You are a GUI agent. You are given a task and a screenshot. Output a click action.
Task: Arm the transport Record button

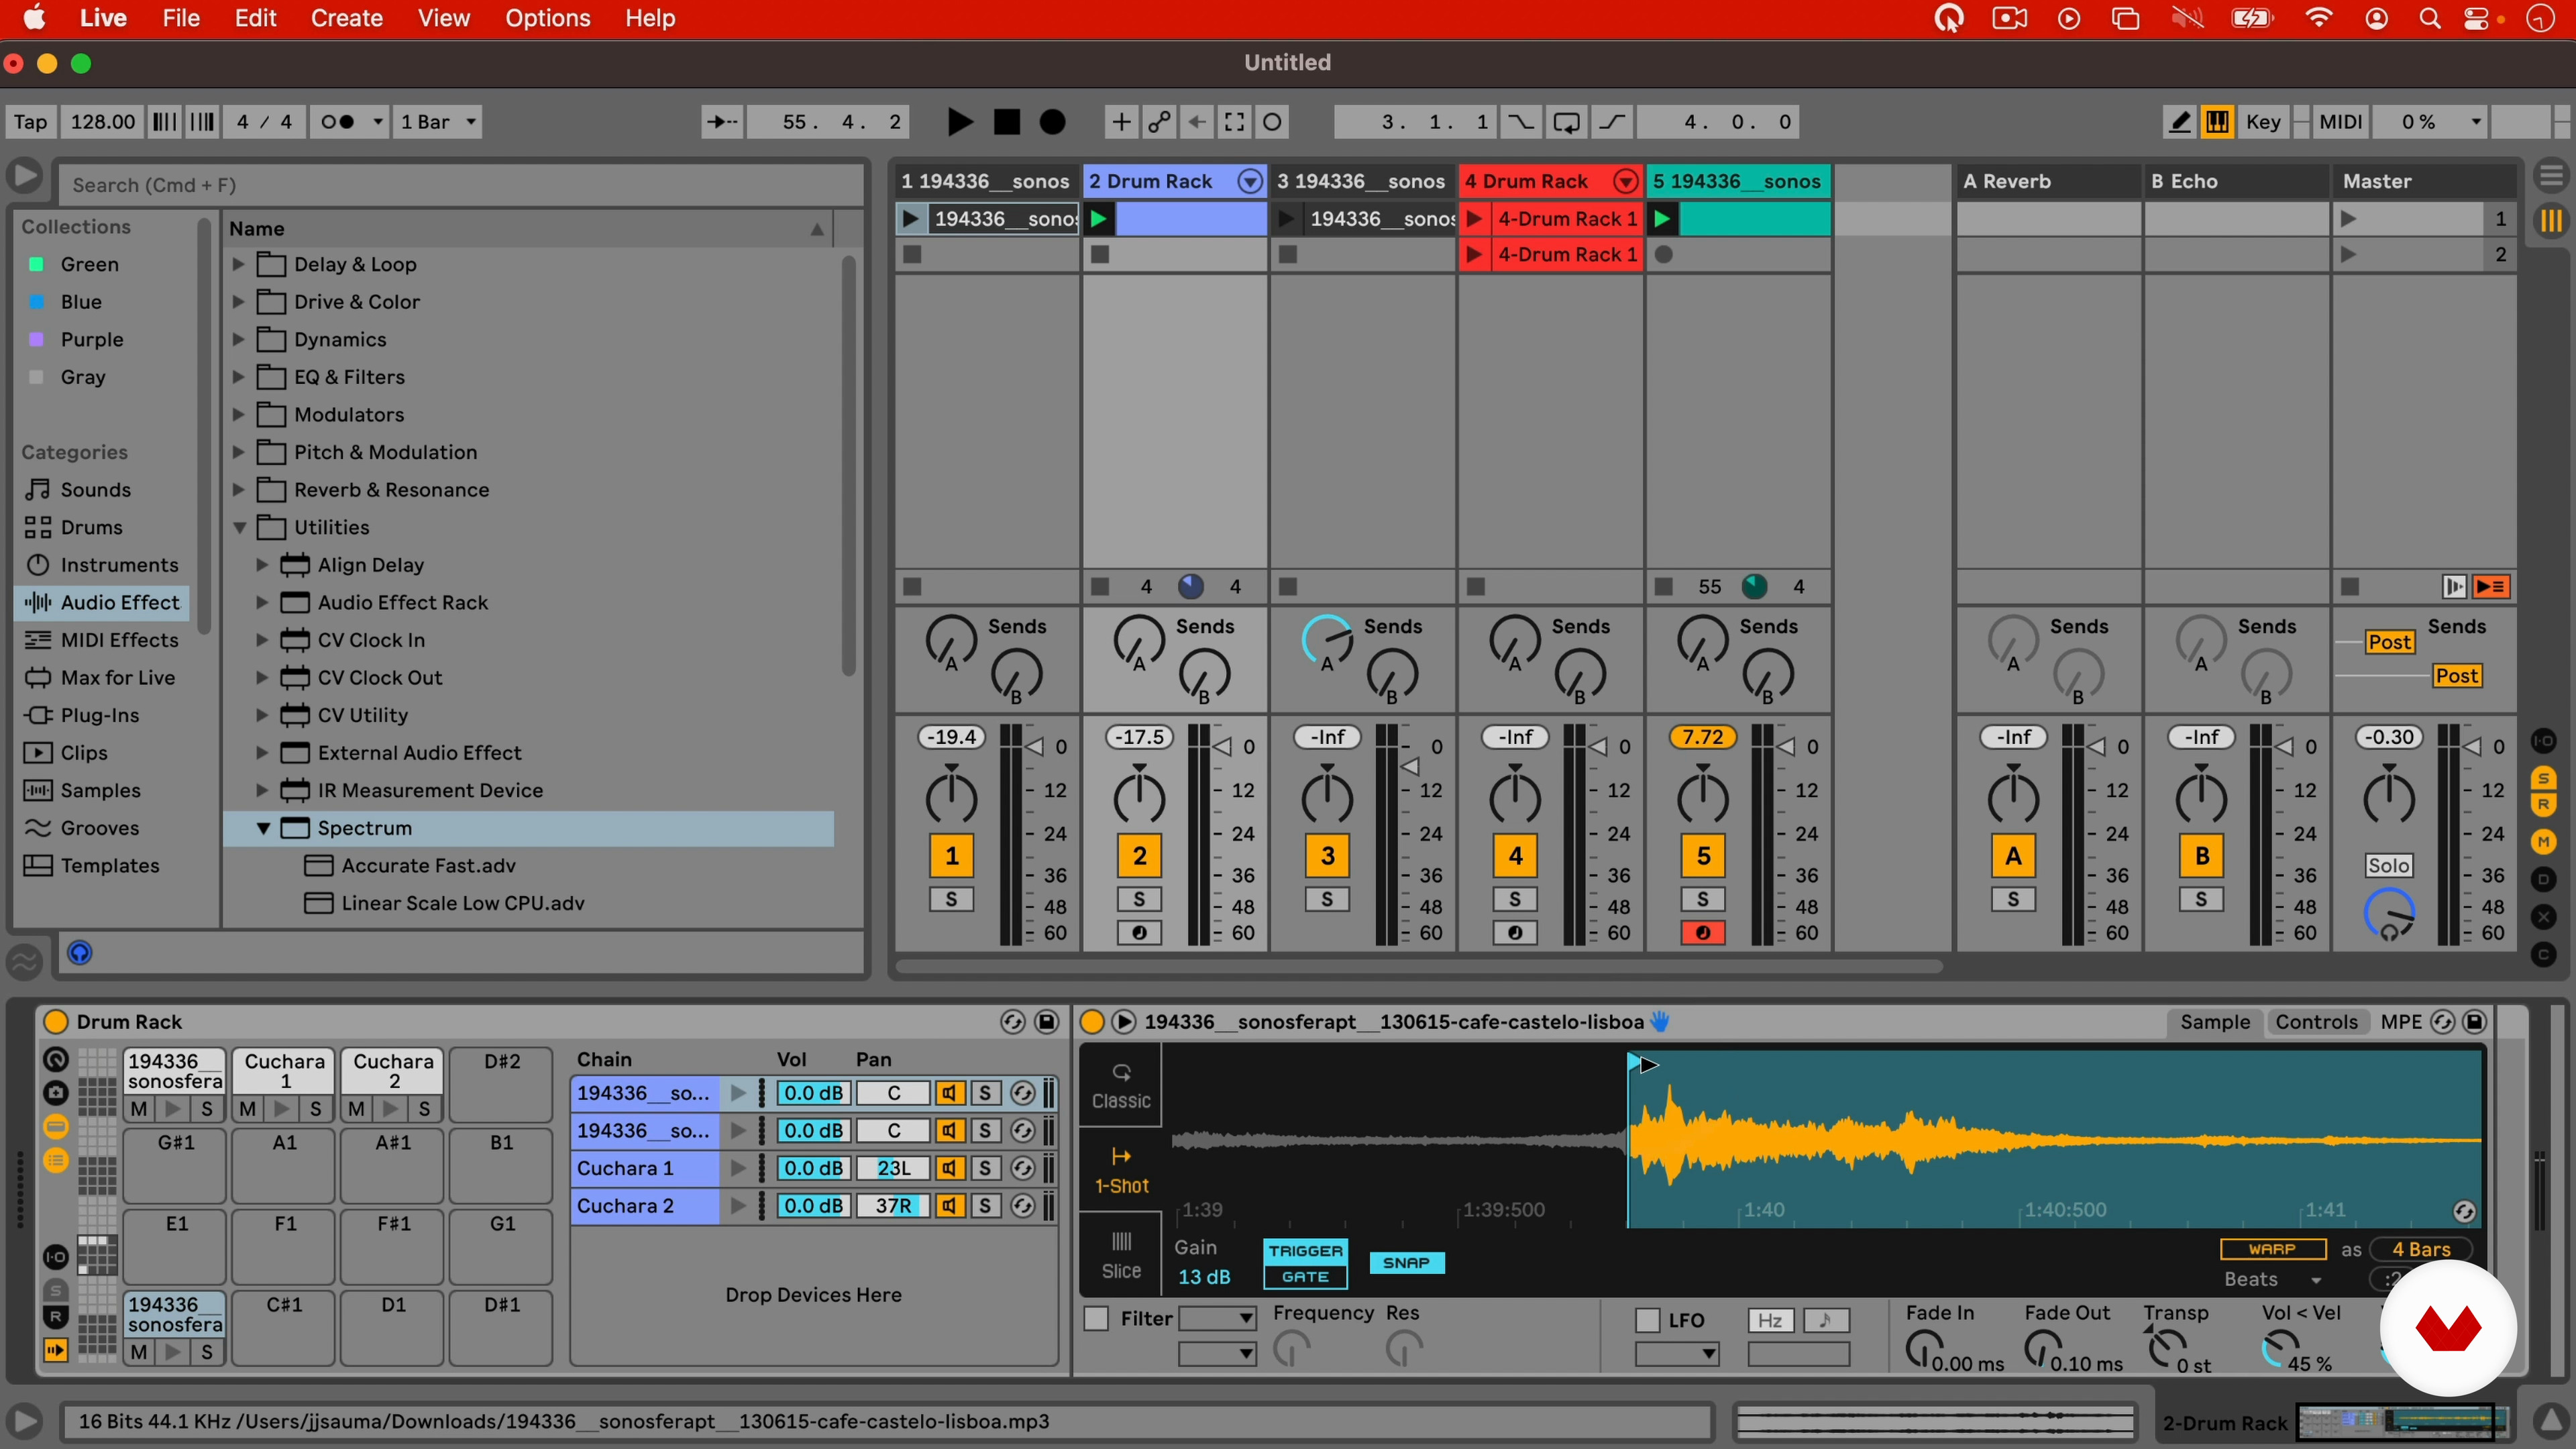(1053, 122)
